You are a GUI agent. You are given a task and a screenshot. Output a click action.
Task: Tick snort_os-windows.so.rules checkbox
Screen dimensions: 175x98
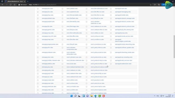87,44
